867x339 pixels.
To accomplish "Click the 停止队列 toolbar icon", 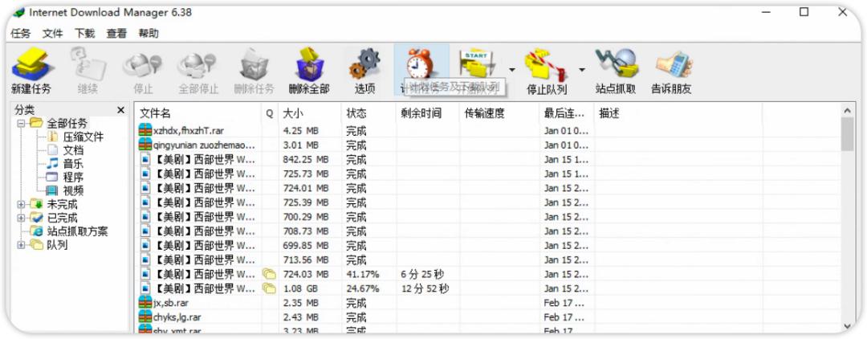I will click(547, 65).
